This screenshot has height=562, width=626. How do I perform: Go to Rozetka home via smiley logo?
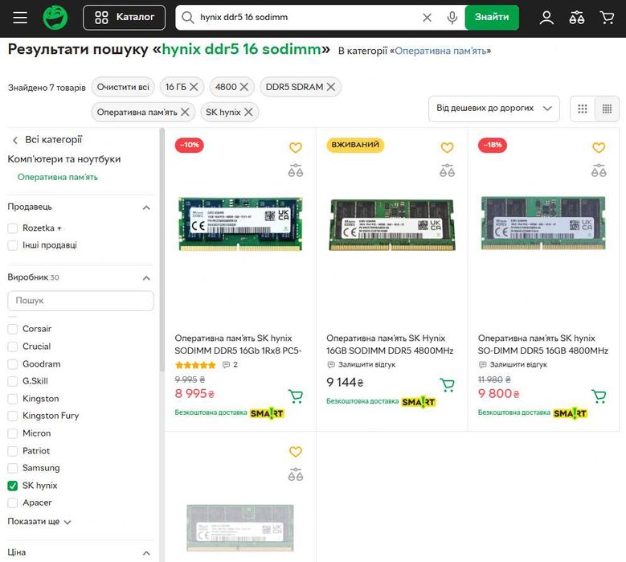pyautogui.click(x=55, y=17)
